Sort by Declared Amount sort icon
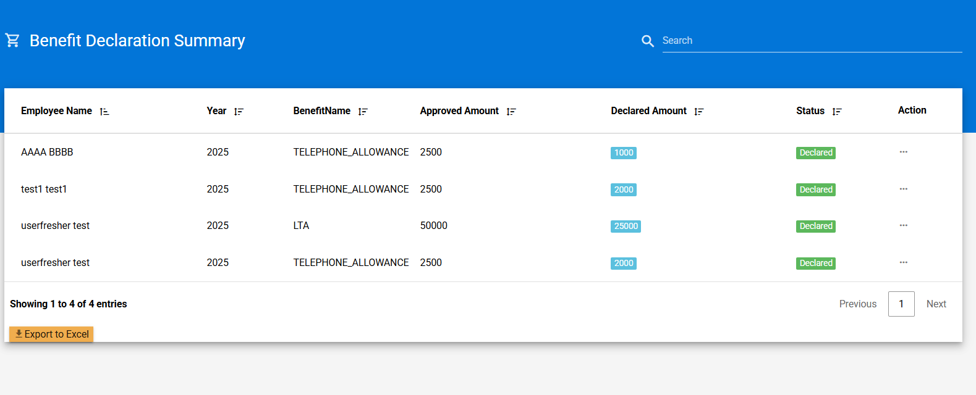This screenshot has width=976, height=395. (699, 112)
